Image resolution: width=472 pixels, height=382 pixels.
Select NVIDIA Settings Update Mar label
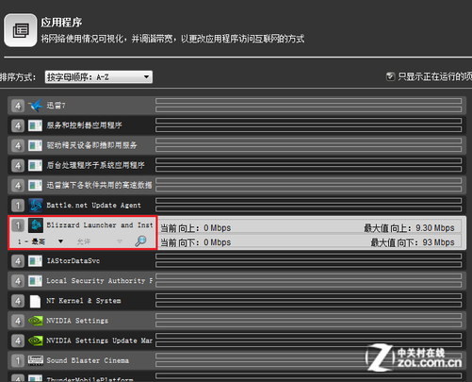click(100, 340)
